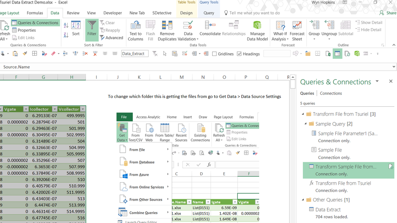
Task: Click the Data_Extract name box
Action: (135, 54)
